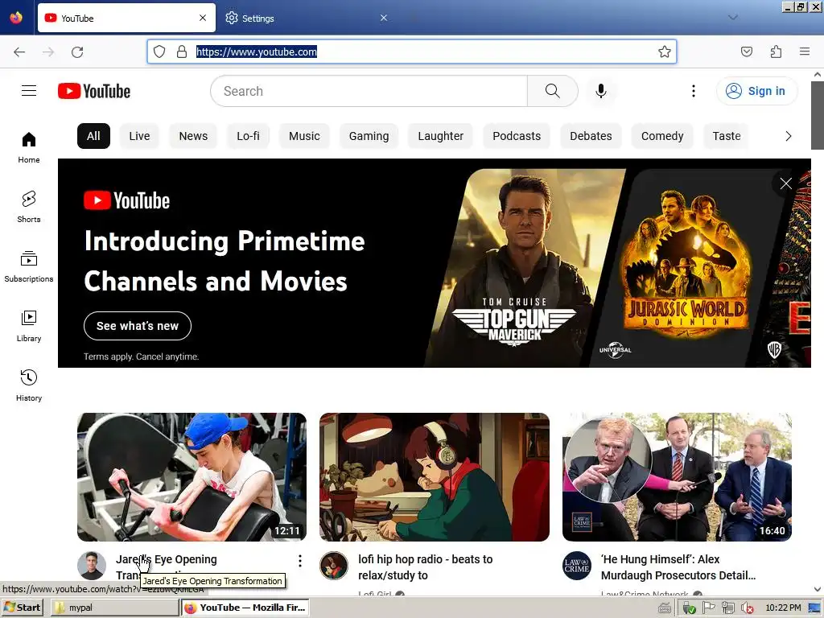Start voice search with the microphone icon
The width and height of the screenshot is (824, 618).
[x=600, y=91]
